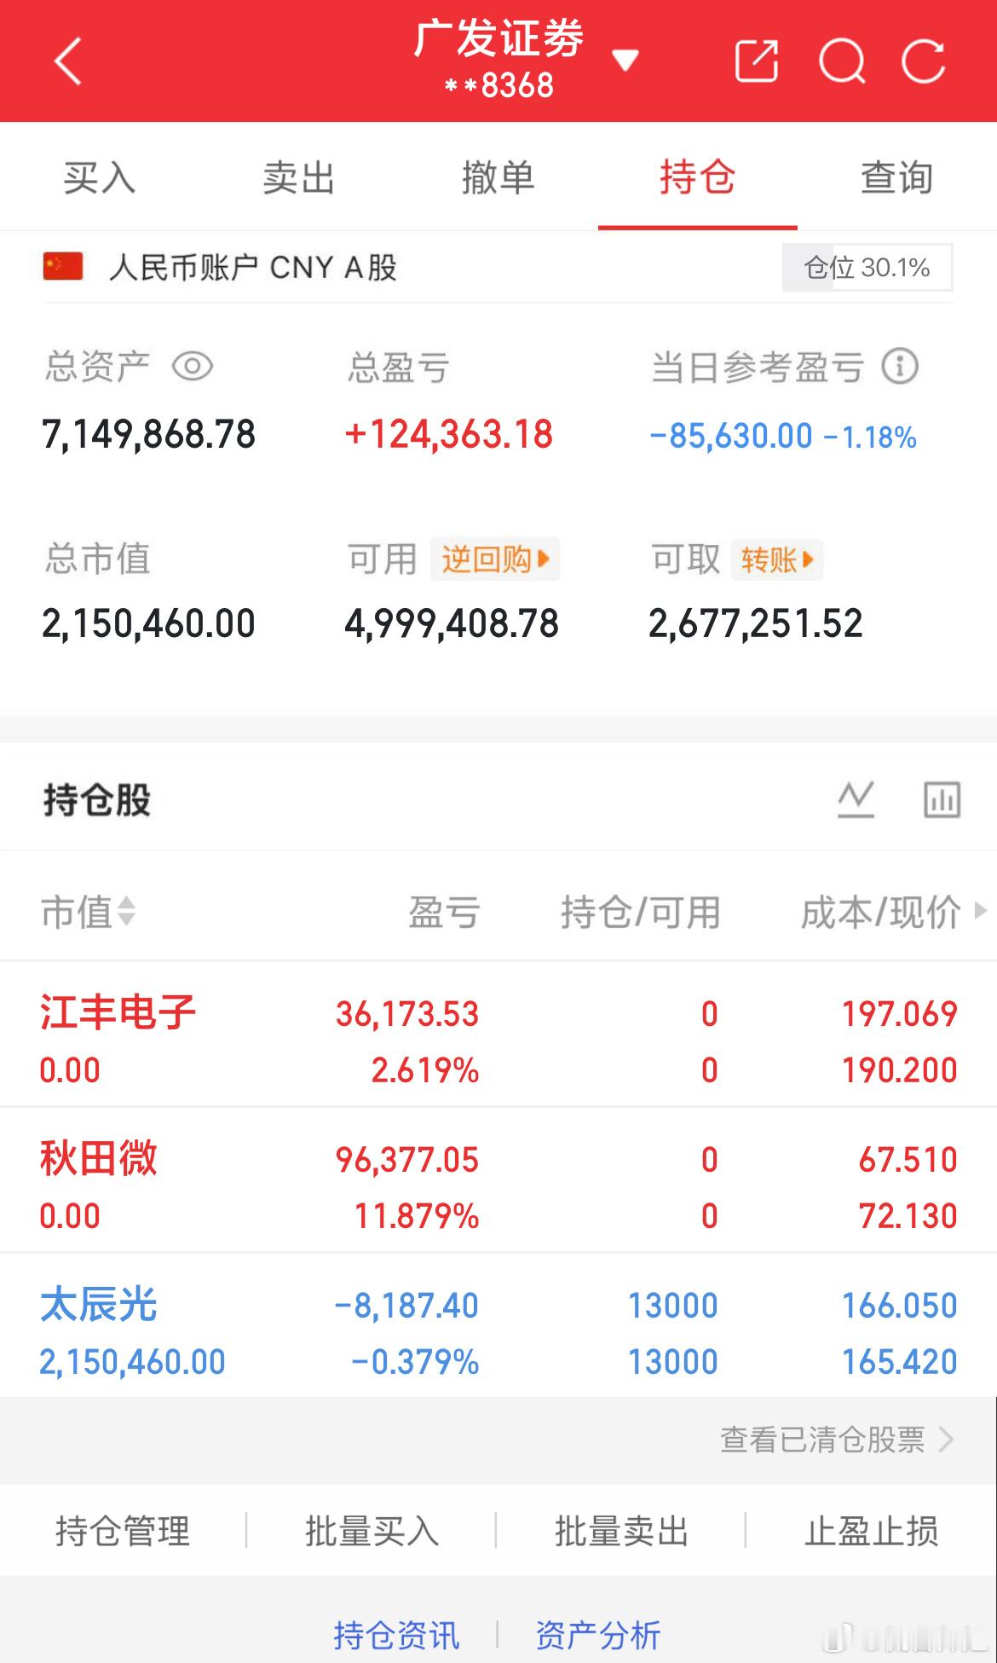Tap the 逆回购 button

coord(495,559)
